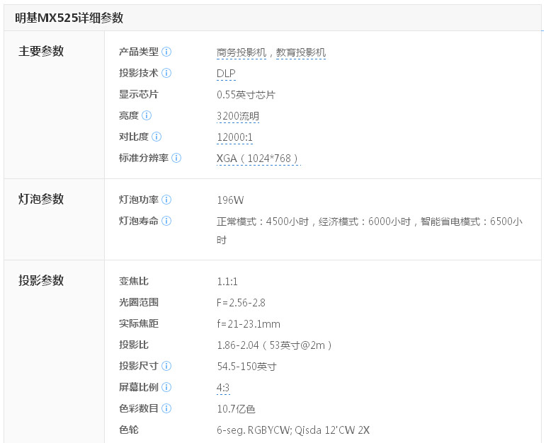Click the DLP technology link

tap(226, 74)
